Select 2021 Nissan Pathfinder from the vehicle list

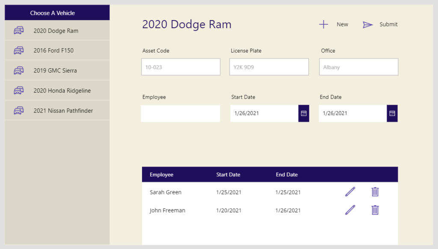click(57, 110)
